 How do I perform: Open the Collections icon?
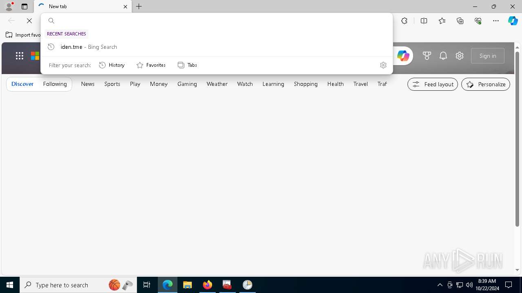(x=460, y=21)
